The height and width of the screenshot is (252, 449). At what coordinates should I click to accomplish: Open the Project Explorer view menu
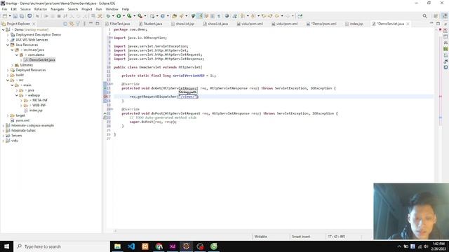(84, 24)
